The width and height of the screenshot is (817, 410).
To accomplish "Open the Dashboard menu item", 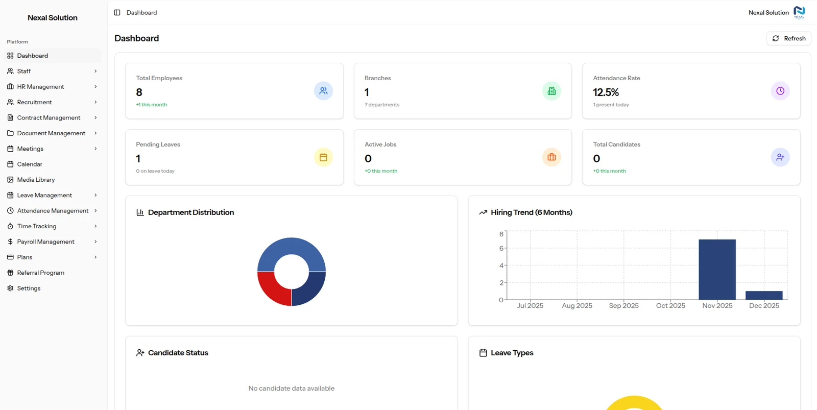I will coord(52,56).
